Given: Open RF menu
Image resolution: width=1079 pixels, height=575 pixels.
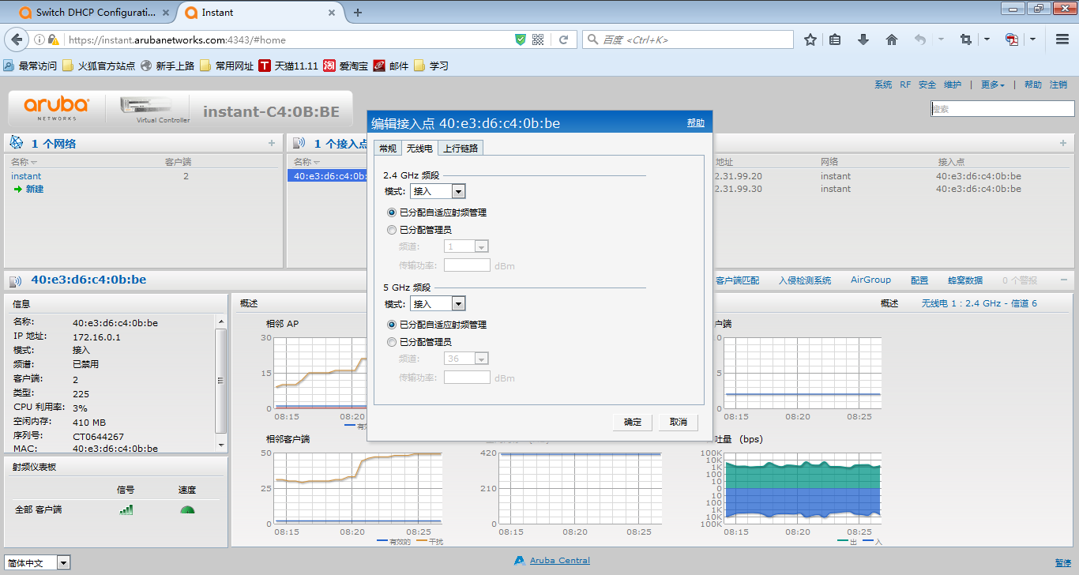Looking at the screenshot, I should (905, 85).
